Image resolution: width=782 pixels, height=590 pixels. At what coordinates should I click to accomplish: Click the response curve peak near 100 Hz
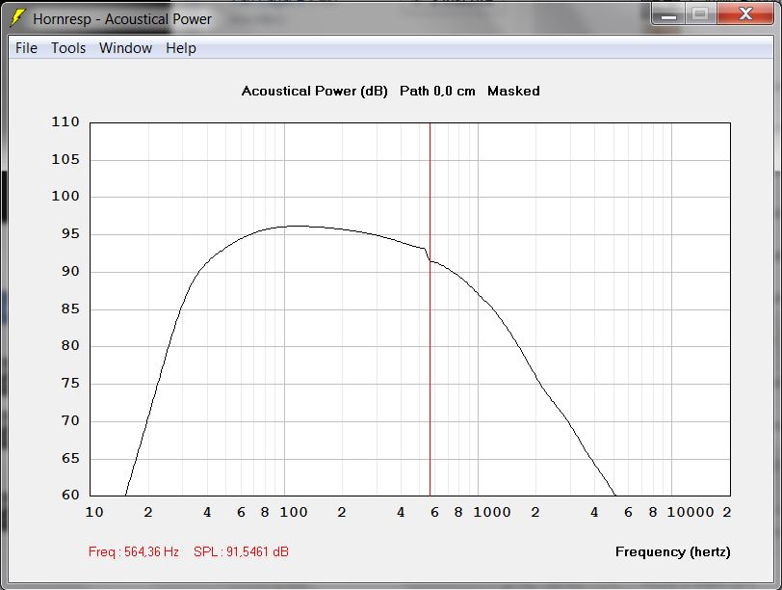[x=297, y=227]
